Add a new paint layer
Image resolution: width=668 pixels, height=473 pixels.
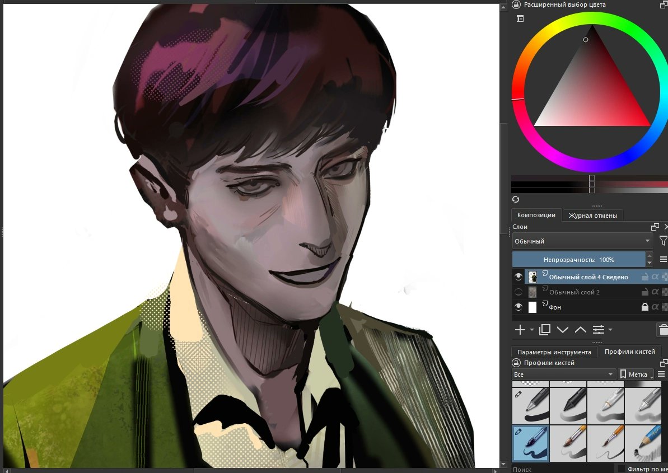(520, 330)
